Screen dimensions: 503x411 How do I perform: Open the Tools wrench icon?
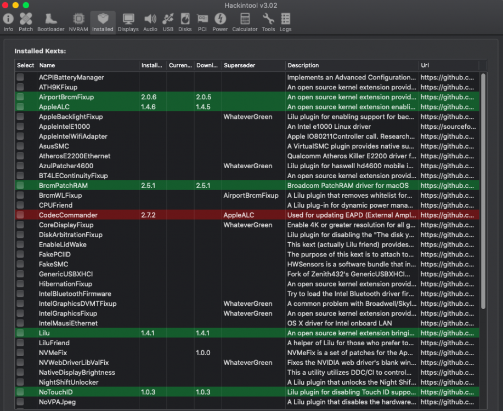tap(268, 22)
